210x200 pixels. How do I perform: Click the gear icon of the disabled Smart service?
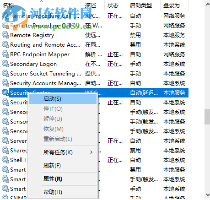pyautogui.click(x=5, y=170)
